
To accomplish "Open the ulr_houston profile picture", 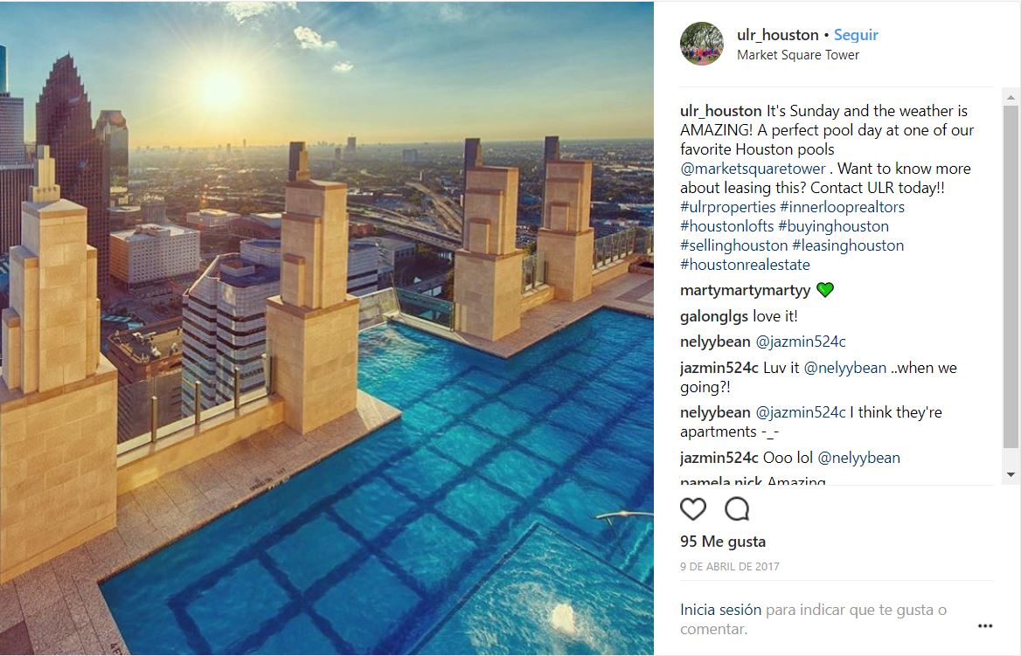I will pyautogui.click(x=701, y=44).
